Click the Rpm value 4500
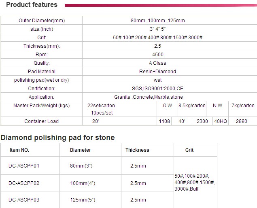 (157, 55)
